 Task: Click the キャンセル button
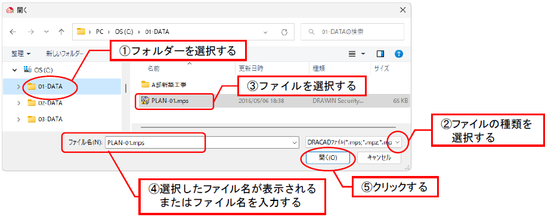[379, 158]
